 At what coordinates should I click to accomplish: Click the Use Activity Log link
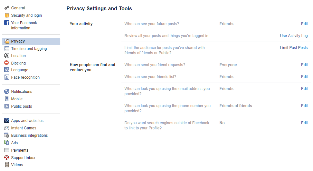pyautogui.click(x=294, y=36)
